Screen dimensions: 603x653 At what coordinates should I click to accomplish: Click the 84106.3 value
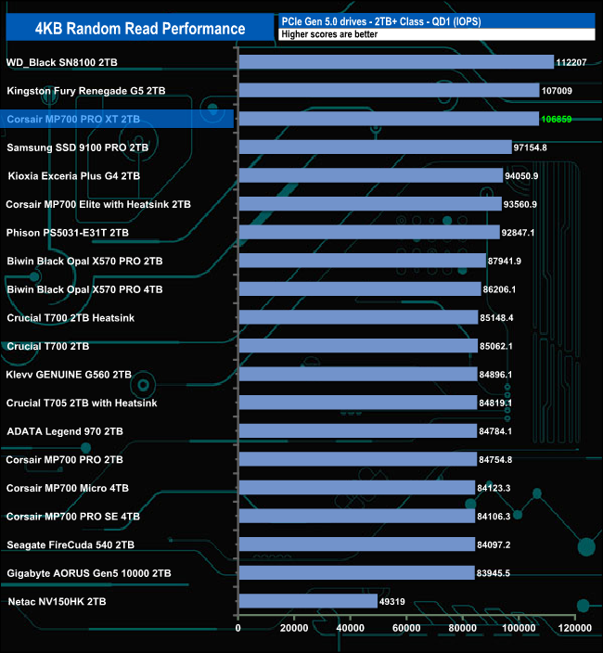tap(494, 517)
